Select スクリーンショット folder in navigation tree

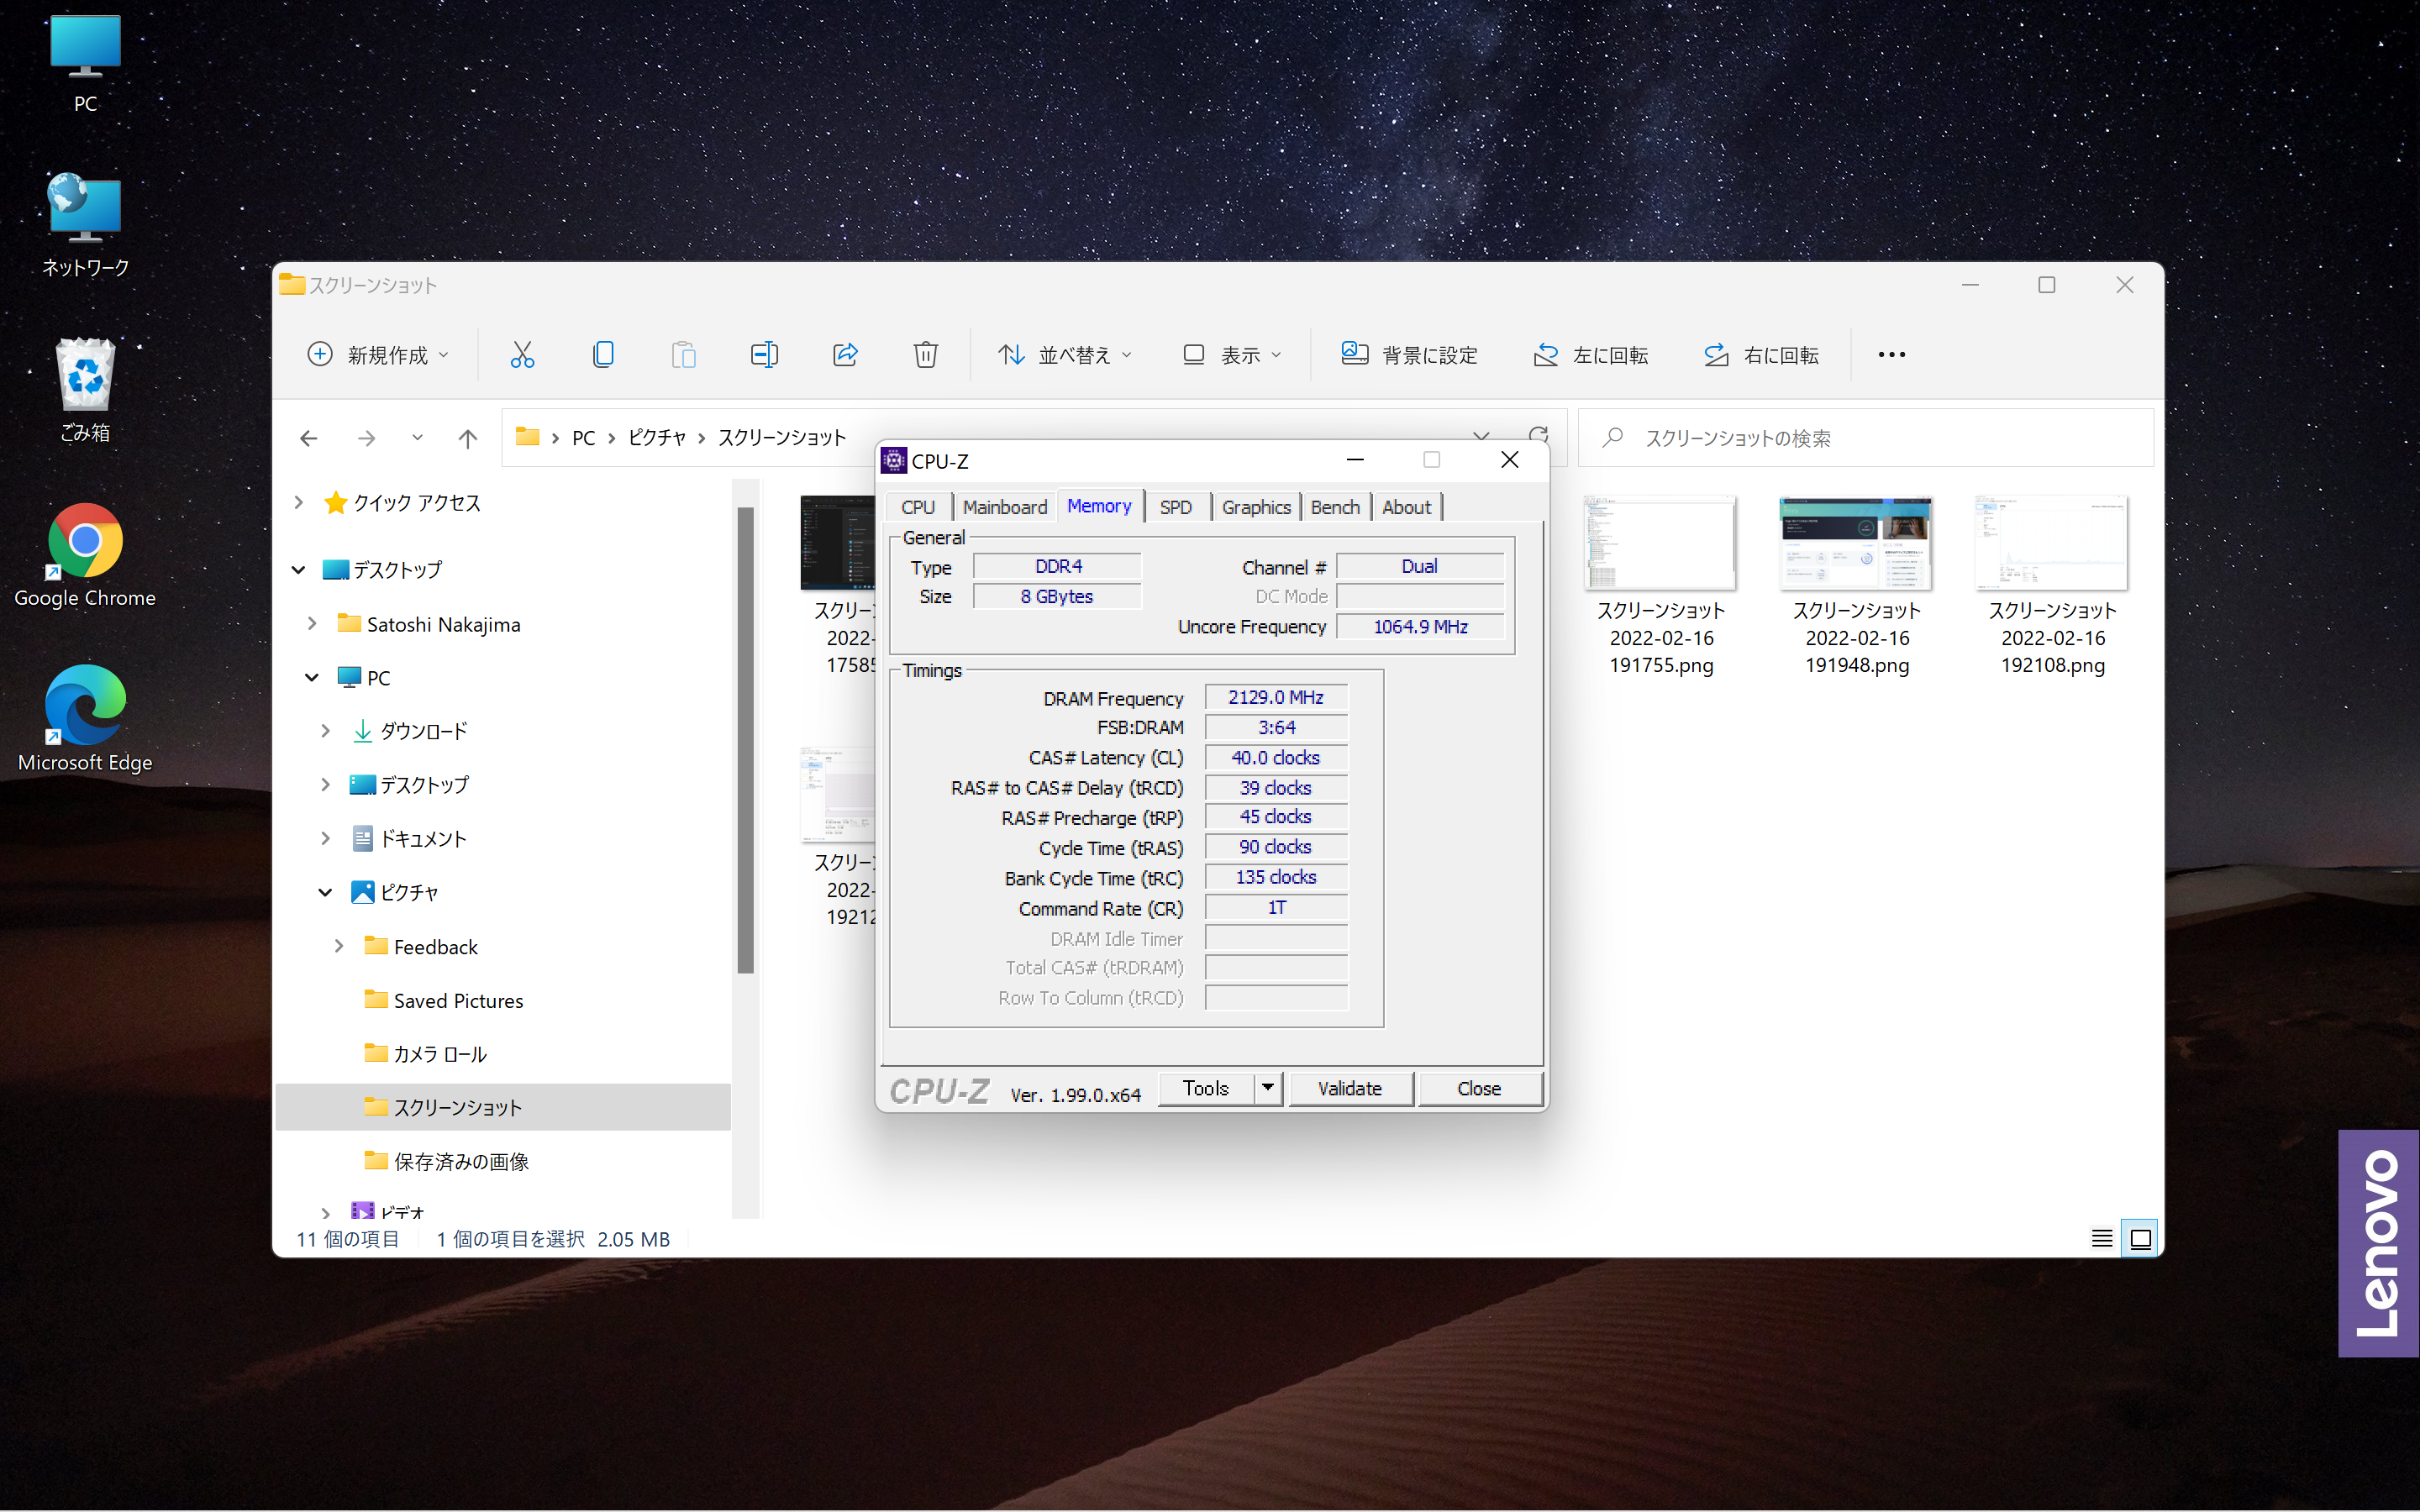click(x=503, y=1107)
